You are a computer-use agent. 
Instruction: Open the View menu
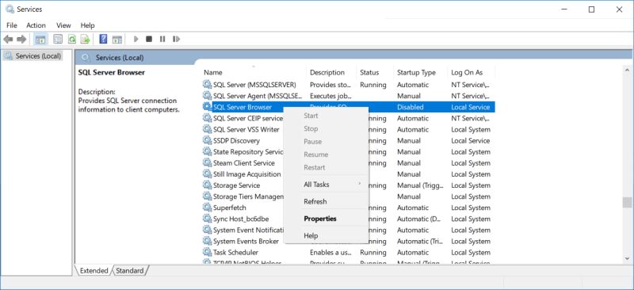pyautogui.click(x=63, y=25)
